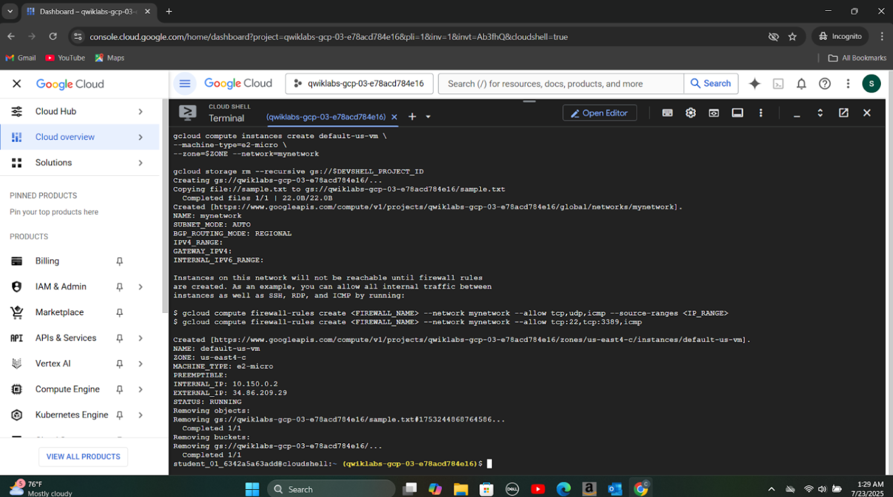The width and height of the screenshot is (893, 497).
Task: Pin the Billing product
Action: coord(120,261)
